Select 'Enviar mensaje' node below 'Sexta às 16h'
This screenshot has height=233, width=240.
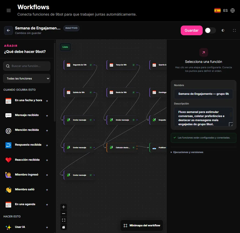click(x=122, y=120)
